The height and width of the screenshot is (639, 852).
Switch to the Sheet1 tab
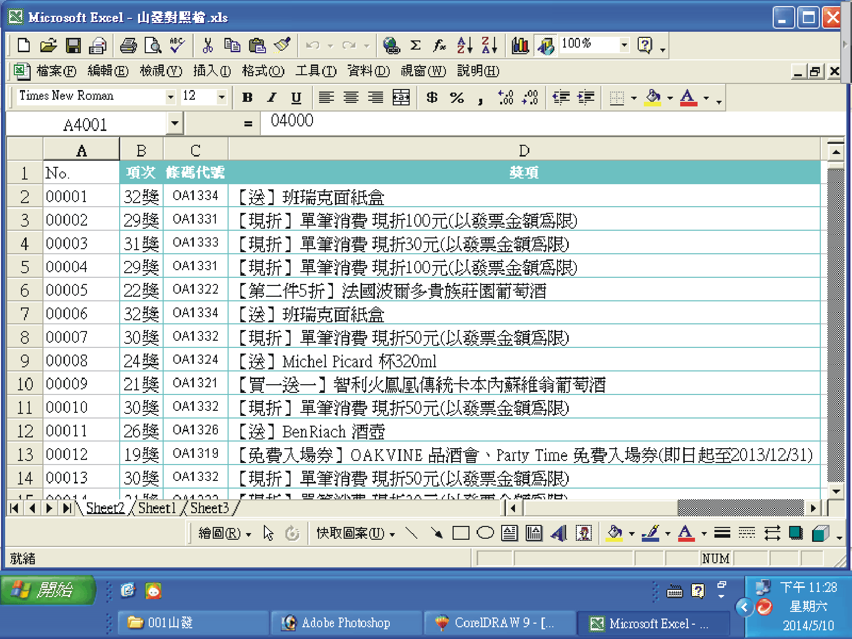pos(157,508)
